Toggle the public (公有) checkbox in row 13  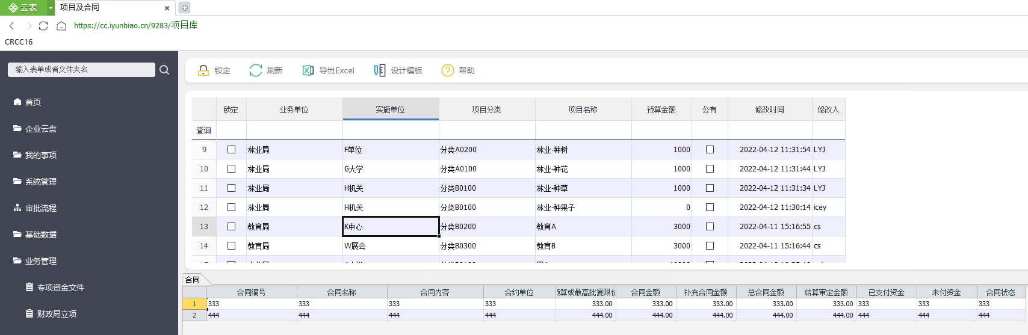[x=710, y=227]
